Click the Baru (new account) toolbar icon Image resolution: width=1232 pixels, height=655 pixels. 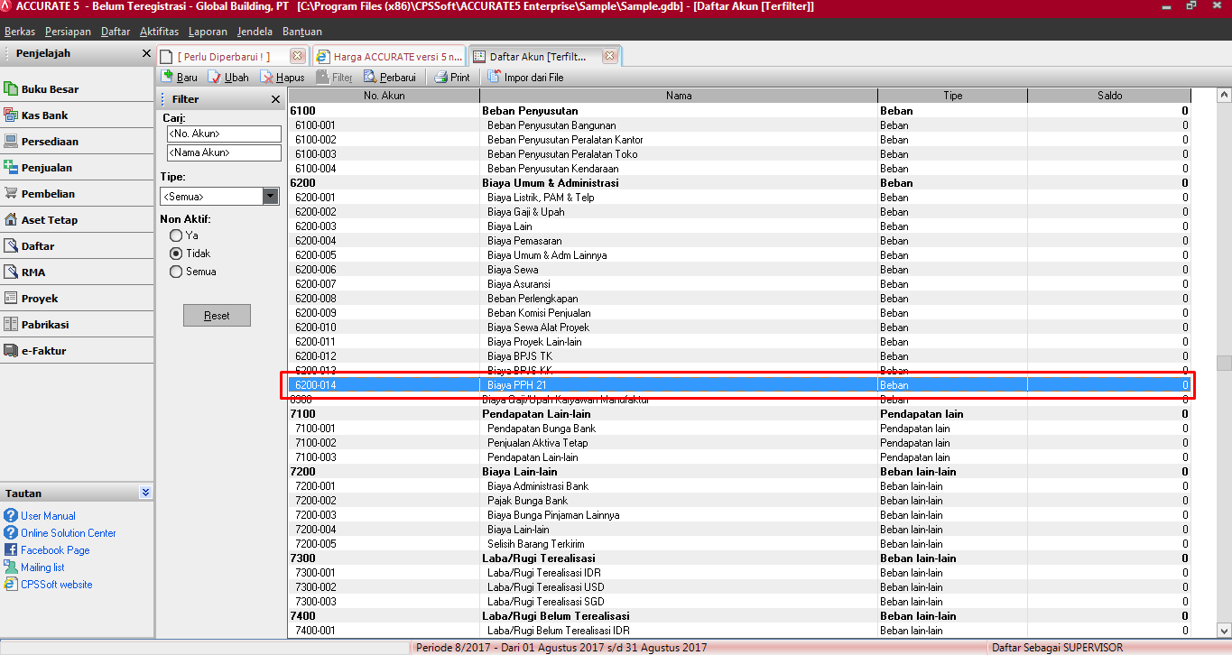(168, 77)
